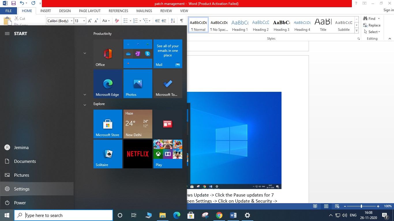Viewport: 394px width, 221px height.
Task: Open Cortana circle on the taskbar
Action: click(x=120, y=215)
